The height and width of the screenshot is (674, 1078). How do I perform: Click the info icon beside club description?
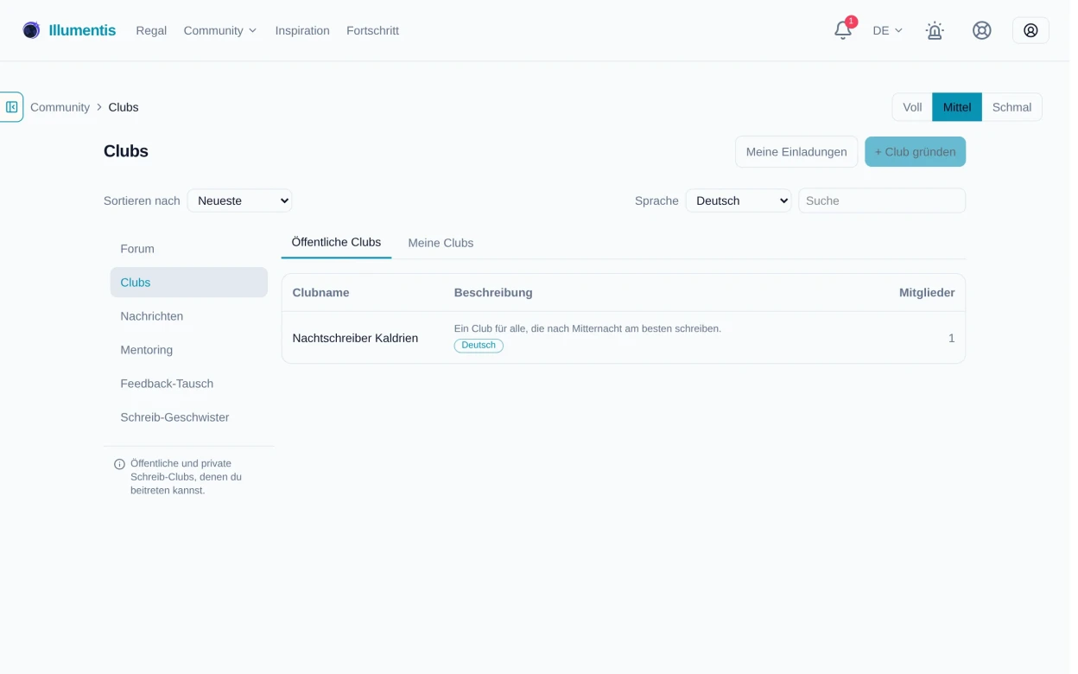(120, 464)
